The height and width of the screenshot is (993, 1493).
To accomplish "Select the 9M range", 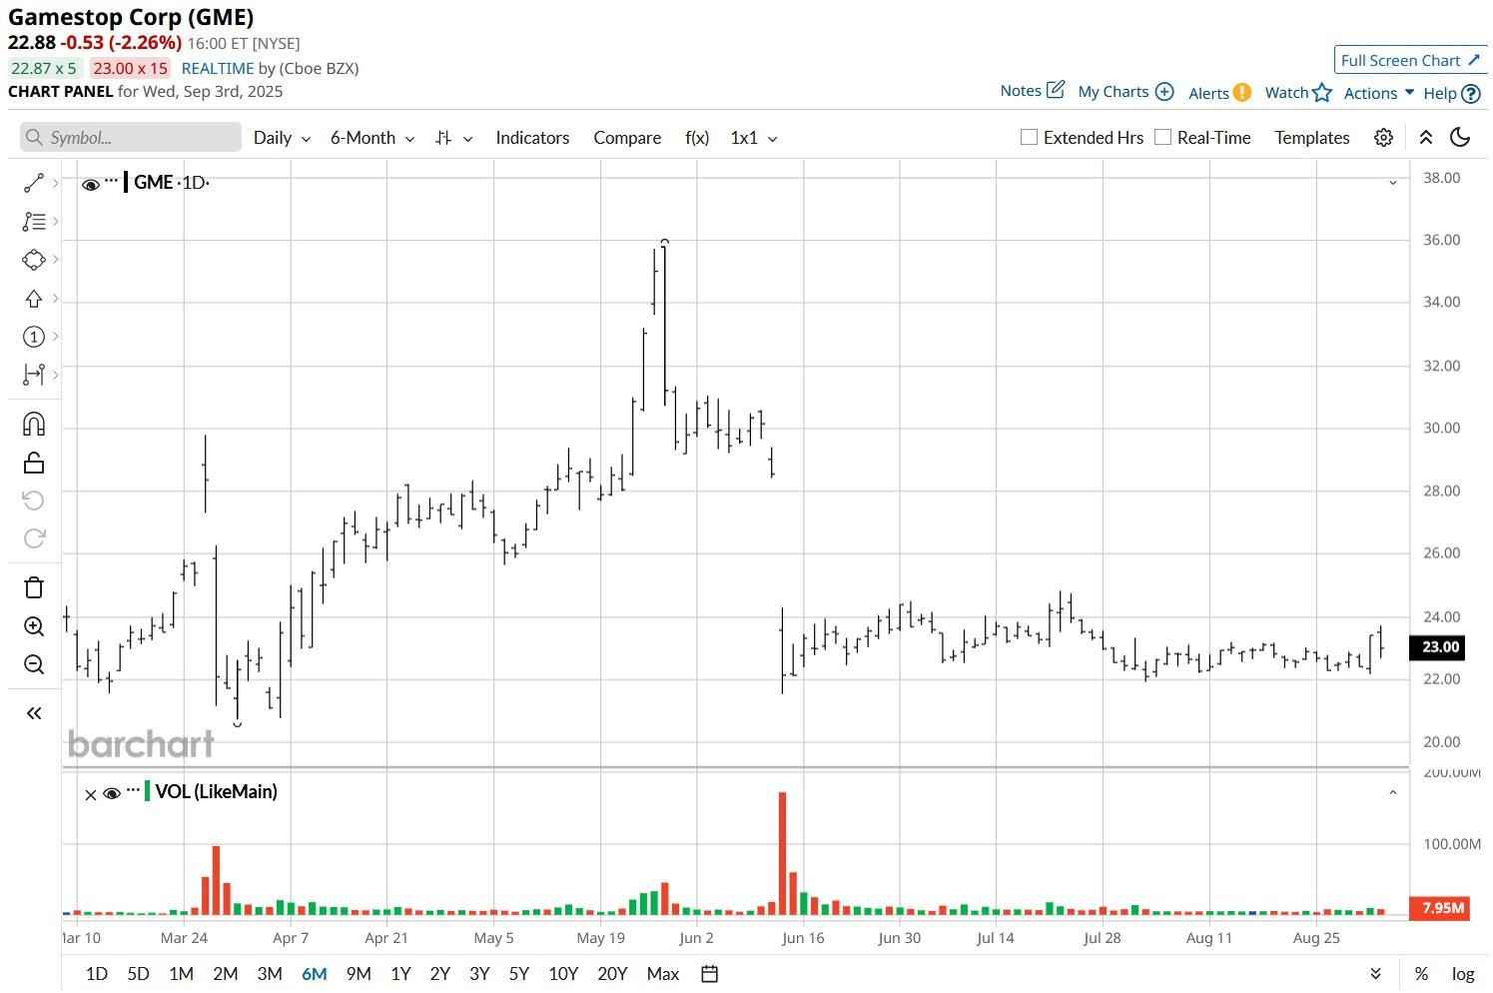I will pos(359,974).
